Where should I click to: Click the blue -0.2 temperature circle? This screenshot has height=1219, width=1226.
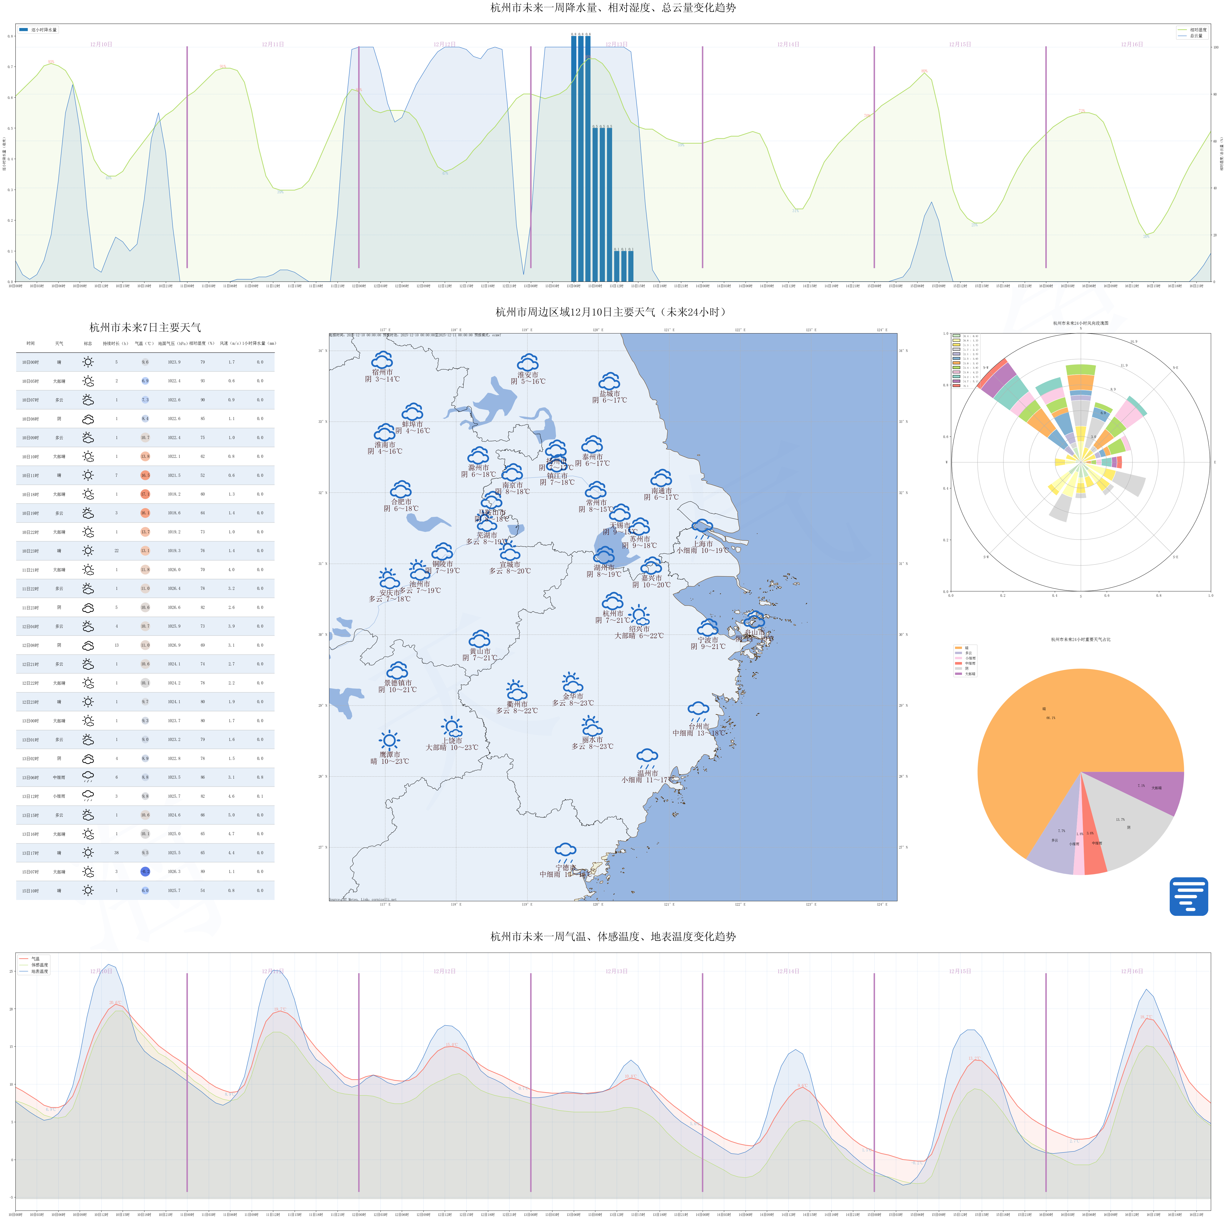[145, 871]
